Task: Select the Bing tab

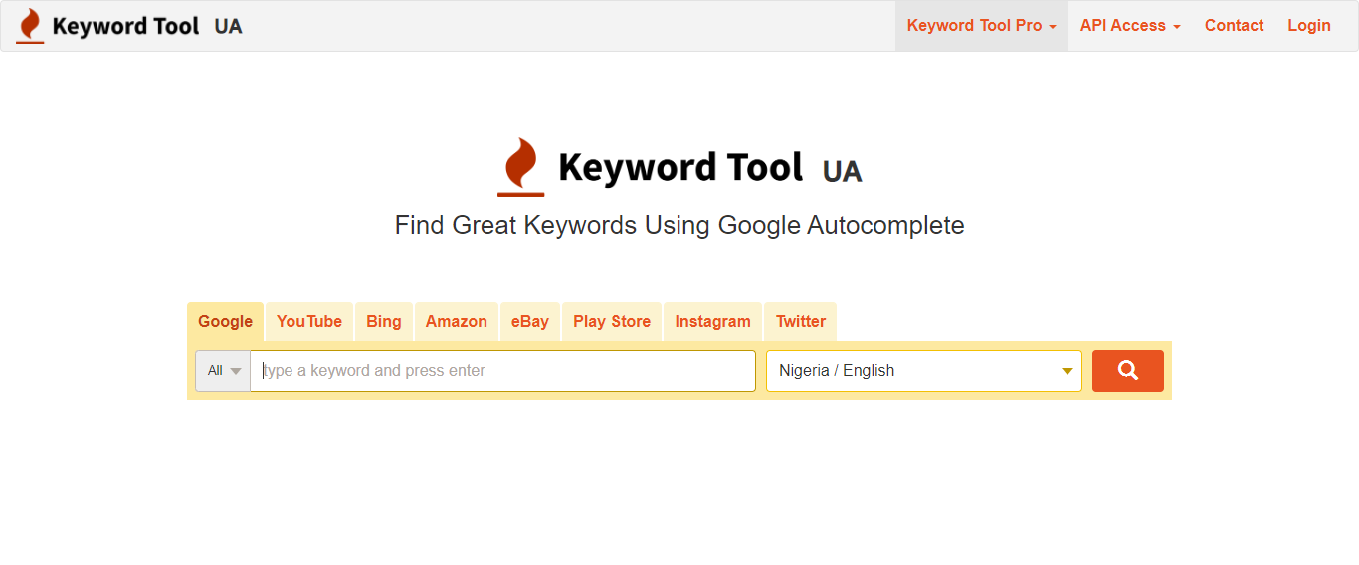Action: tap(384, 322)
